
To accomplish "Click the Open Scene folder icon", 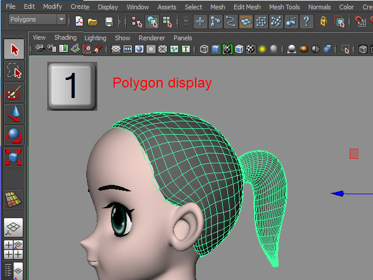I will tap(93, 22).
